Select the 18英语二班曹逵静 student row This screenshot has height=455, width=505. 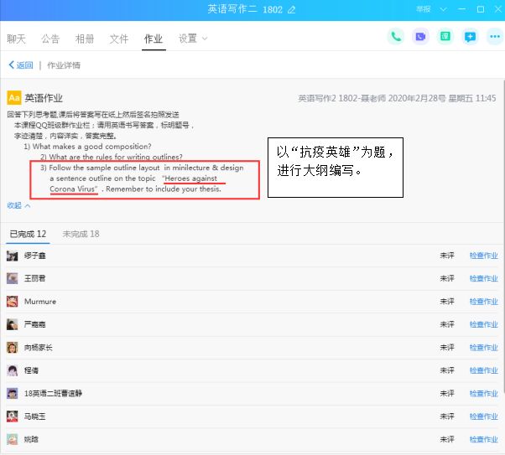pos(252,393)
